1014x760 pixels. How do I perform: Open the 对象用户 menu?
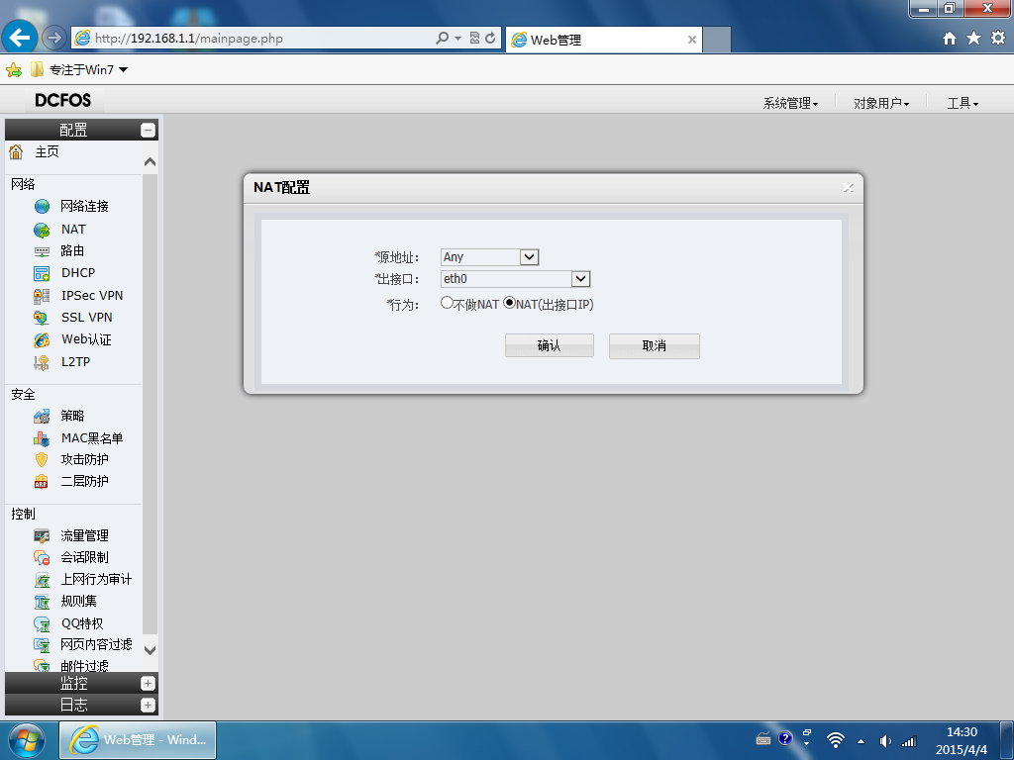coord(880,103)
